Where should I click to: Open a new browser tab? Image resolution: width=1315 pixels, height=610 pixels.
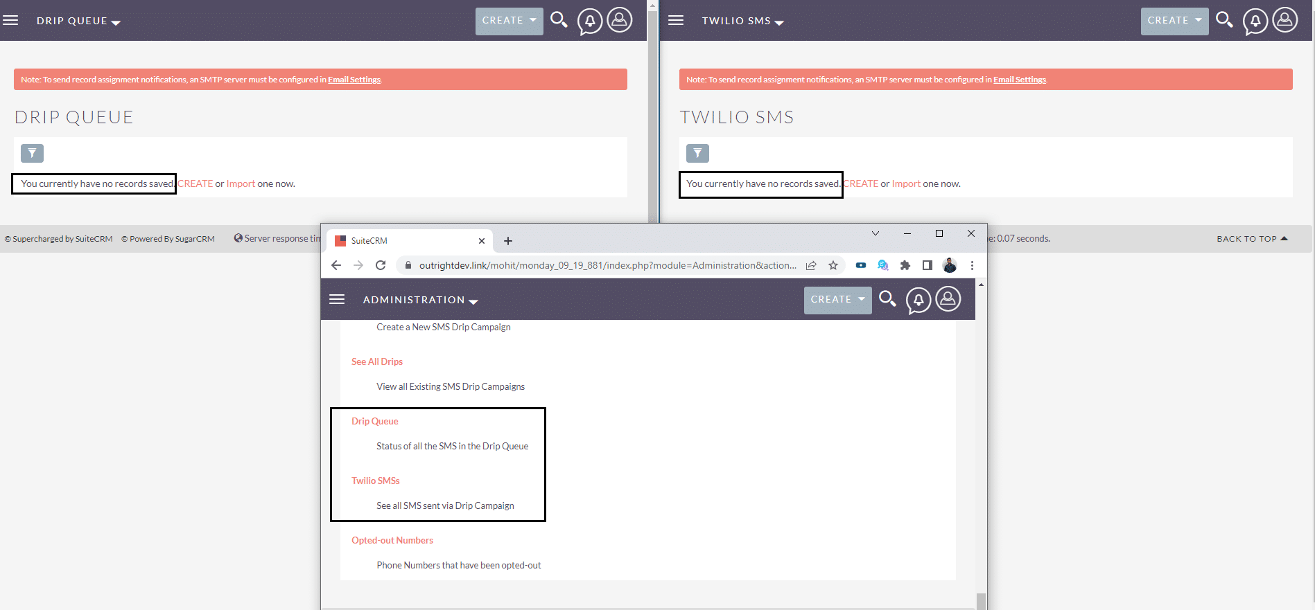coord(508,241)
